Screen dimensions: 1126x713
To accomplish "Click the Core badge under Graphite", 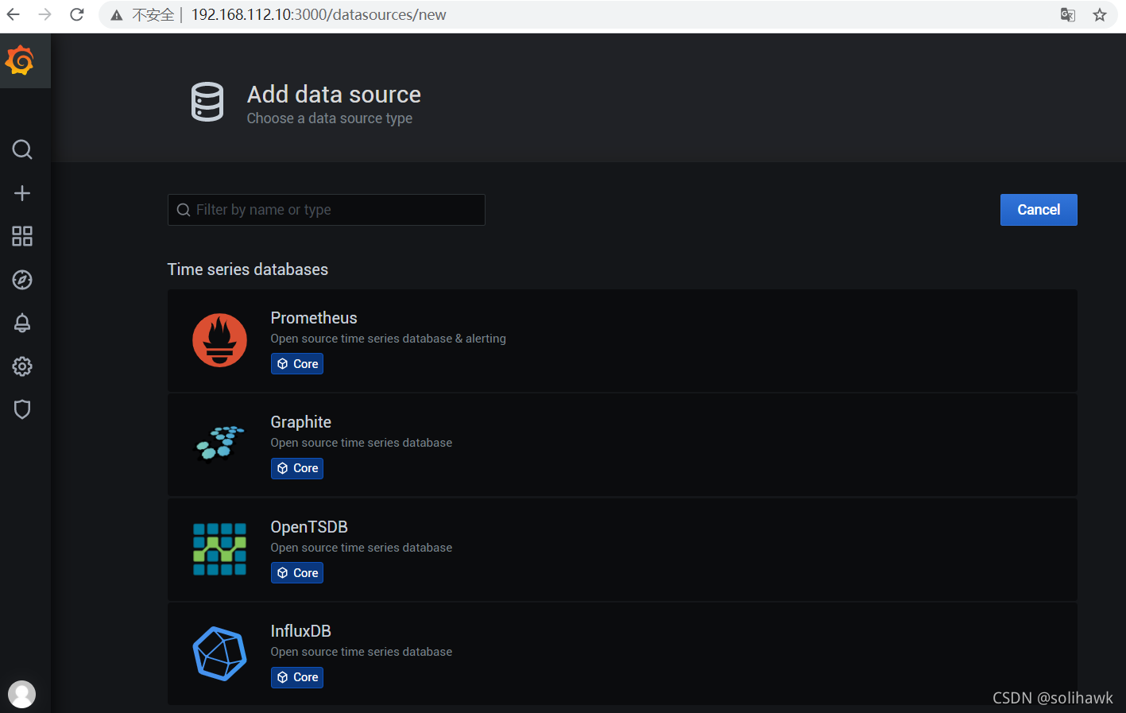I will [297, 468].
